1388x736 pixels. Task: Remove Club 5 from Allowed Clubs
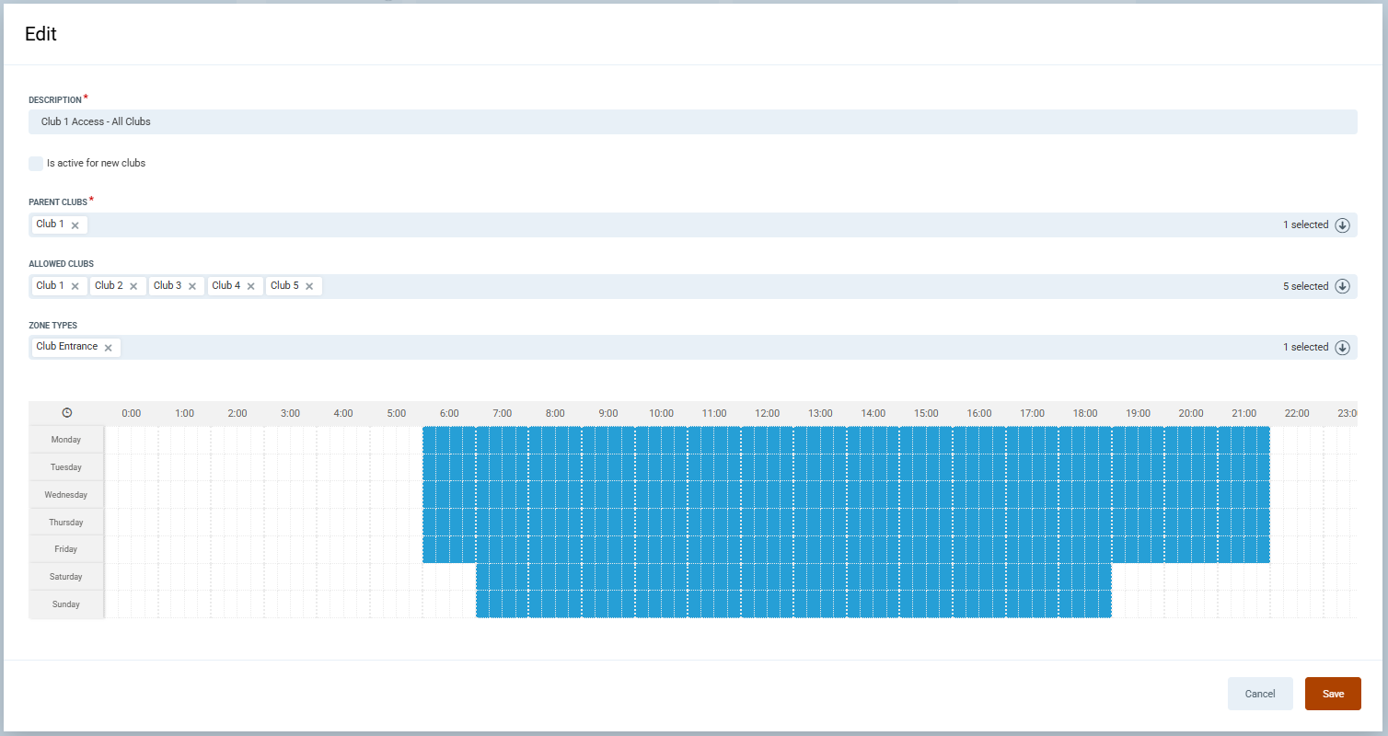point(309,286)
